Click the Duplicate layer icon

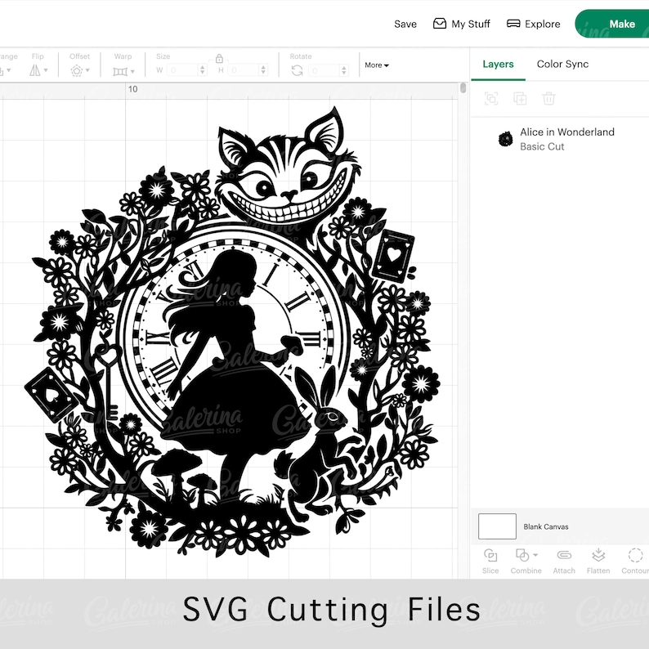[x=520, y=99]
